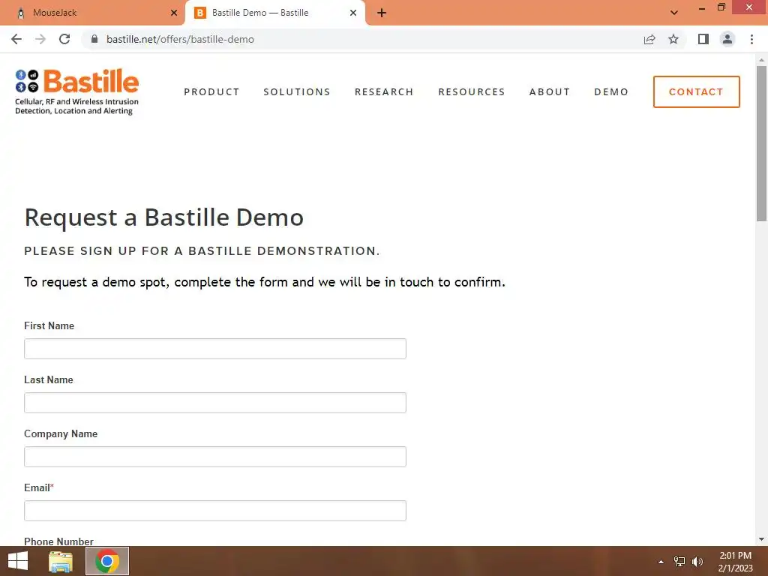This screenshot has height=576, width=768.
Task: Open the DEMO nav item
Action: (x=611, y=92)
